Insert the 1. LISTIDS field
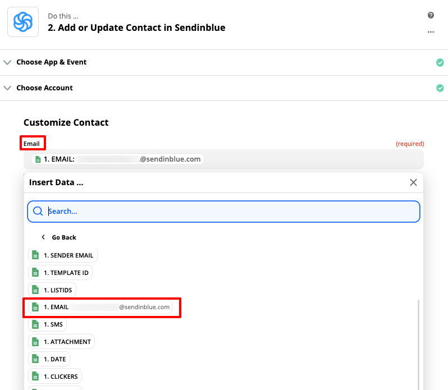The width and height of the screenshot is (448, 390). [x=52, y=290]
